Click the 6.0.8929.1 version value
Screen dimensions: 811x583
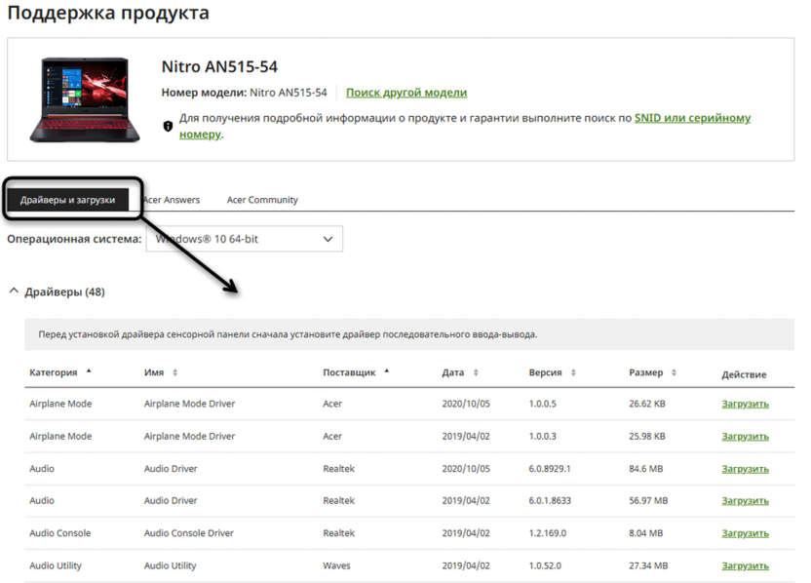[550, 469]
